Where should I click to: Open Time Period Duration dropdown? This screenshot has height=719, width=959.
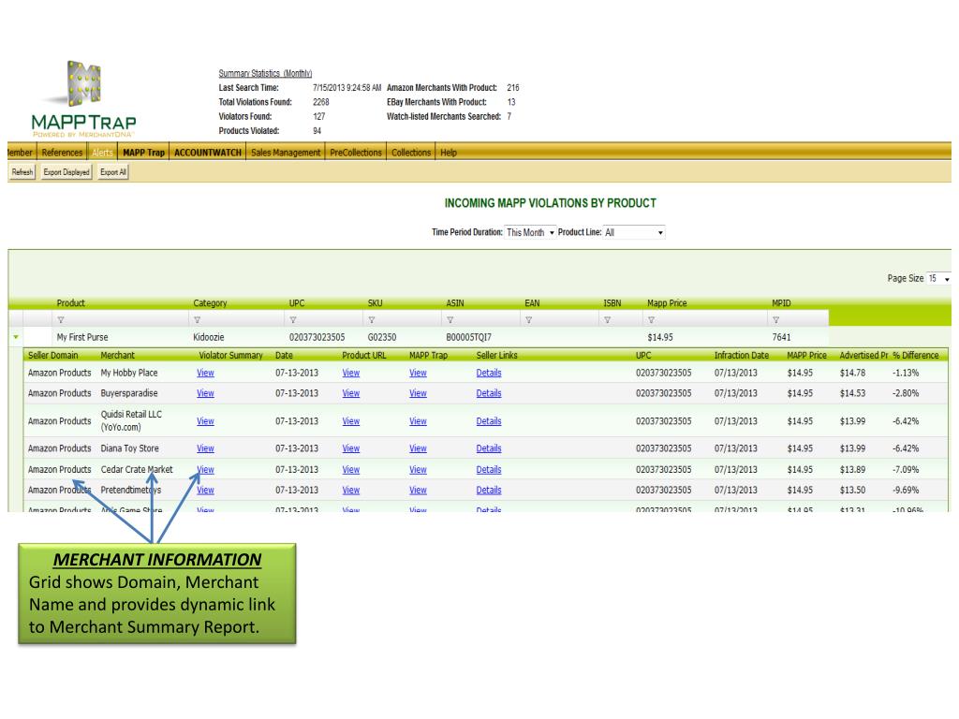pyautogui.click(x=530, y=232)
